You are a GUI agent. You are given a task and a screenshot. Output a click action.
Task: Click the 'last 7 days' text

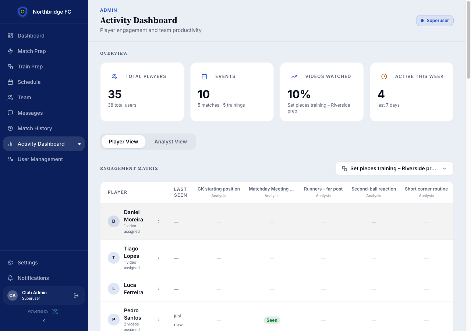tap(389, 105)
